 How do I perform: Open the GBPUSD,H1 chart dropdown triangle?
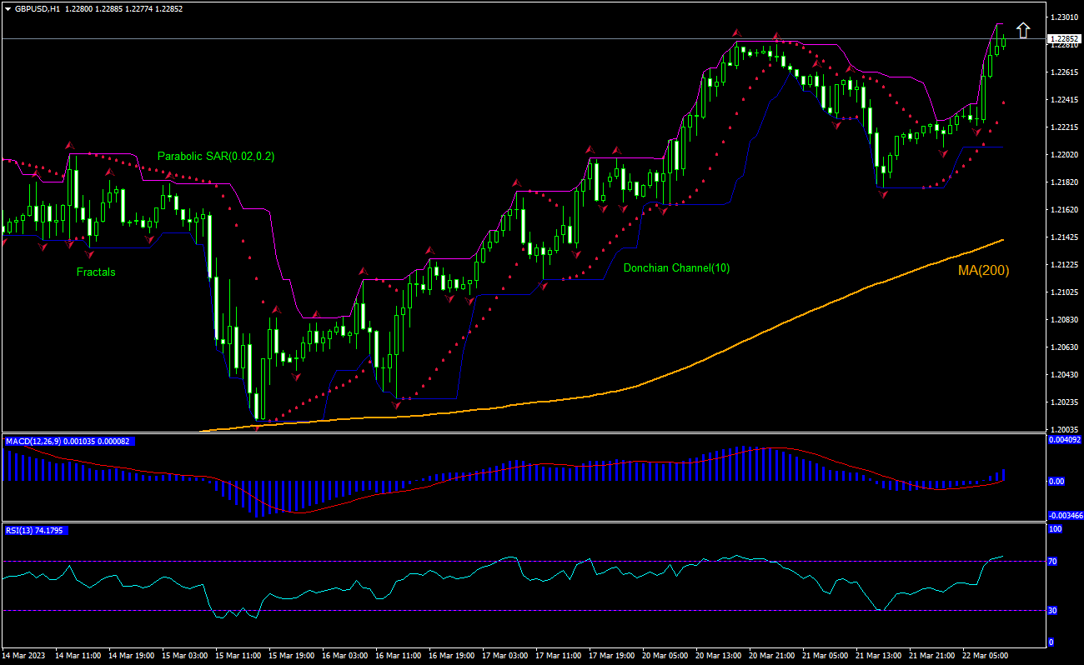[7, 9]
